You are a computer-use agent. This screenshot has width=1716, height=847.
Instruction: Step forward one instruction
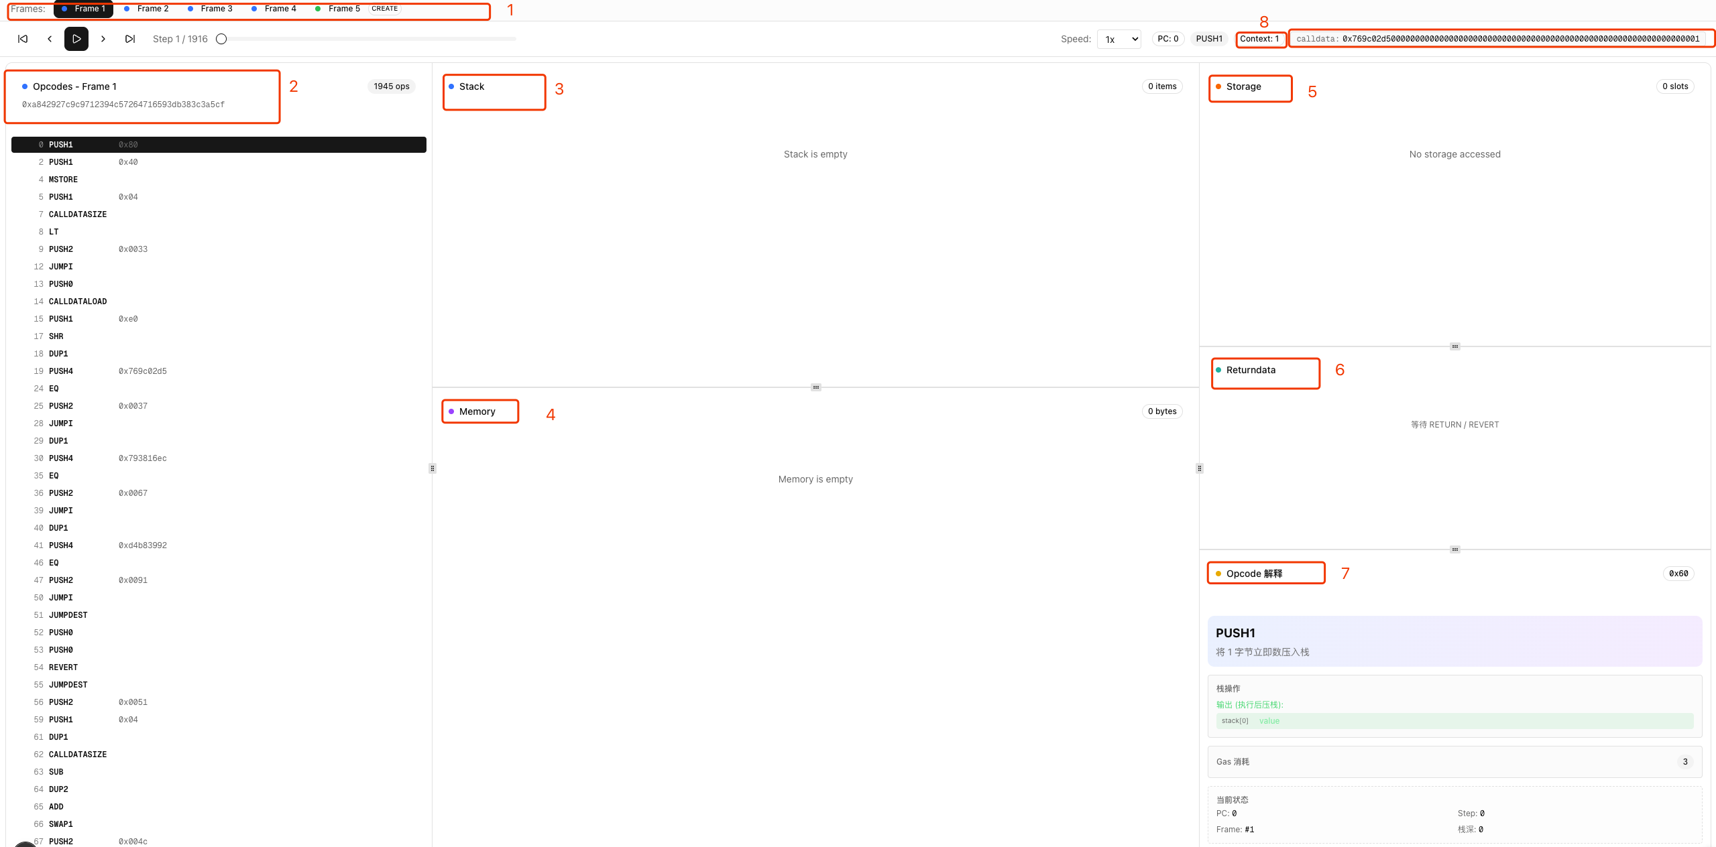(x=103, y=38)
